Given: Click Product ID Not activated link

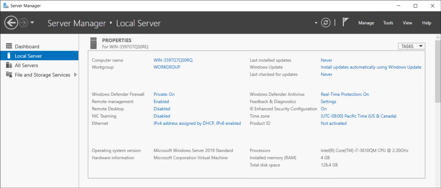Looking at the screenshot, I should (334, 123).
